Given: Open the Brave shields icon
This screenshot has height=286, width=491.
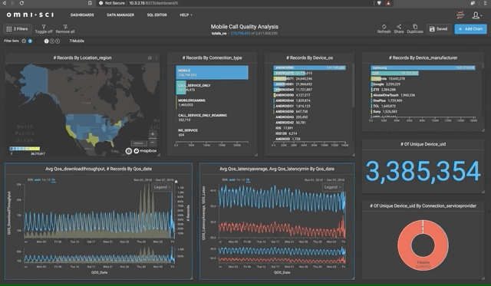Looking at the screenshot, I should (379, 3).
